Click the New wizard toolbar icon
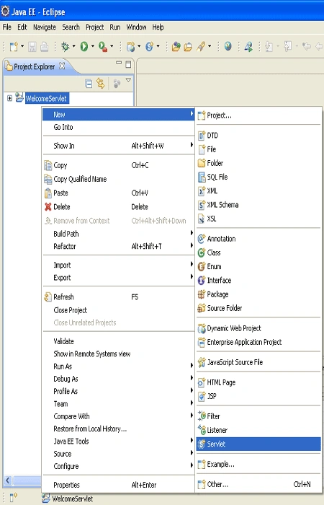The height and width of the screenshot is (505, 324). point(14,47)
